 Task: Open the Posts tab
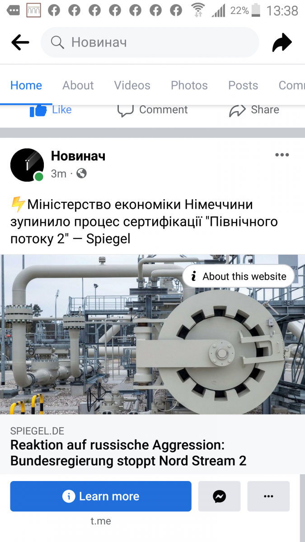(x=243, y=85)
